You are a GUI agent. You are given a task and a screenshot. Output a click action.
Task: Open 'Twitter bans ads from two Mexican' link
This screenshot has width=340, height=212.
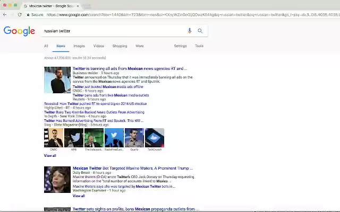point(110,95)
